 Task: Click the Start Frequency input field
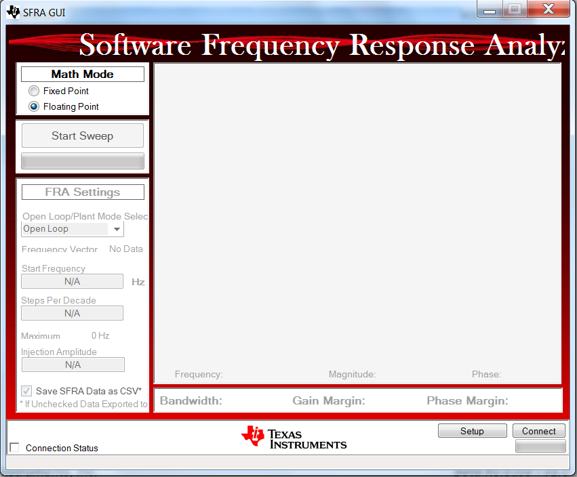pos(72,281)
